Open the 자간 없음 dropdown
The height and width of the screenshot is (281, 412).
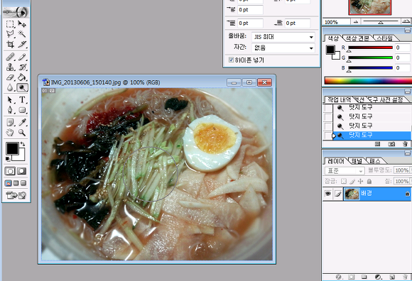pyautogui.click(x=283, y=48)
